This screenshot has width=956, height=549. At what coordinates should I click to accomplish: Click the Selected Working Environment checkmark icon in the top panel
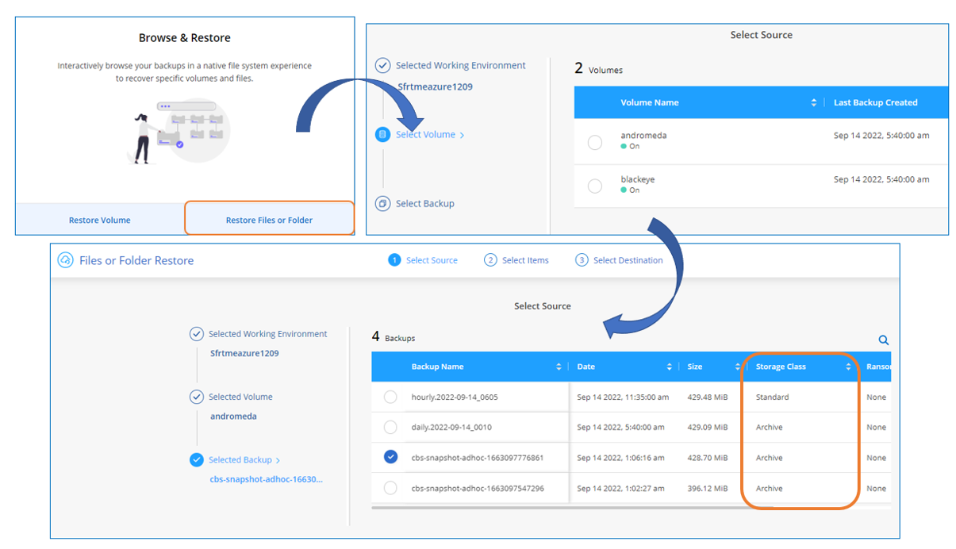click(x=382, y=66)
